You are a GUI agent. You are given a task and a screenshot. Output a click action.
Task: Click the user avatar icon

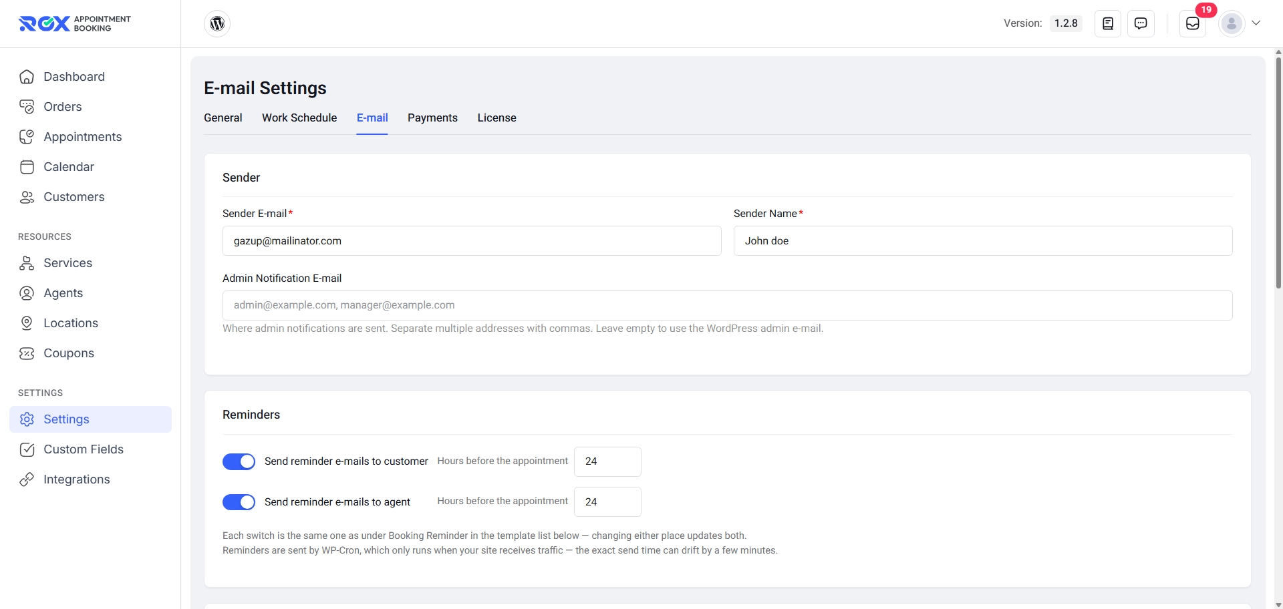pyautogui.click(x=1232, y=23)
